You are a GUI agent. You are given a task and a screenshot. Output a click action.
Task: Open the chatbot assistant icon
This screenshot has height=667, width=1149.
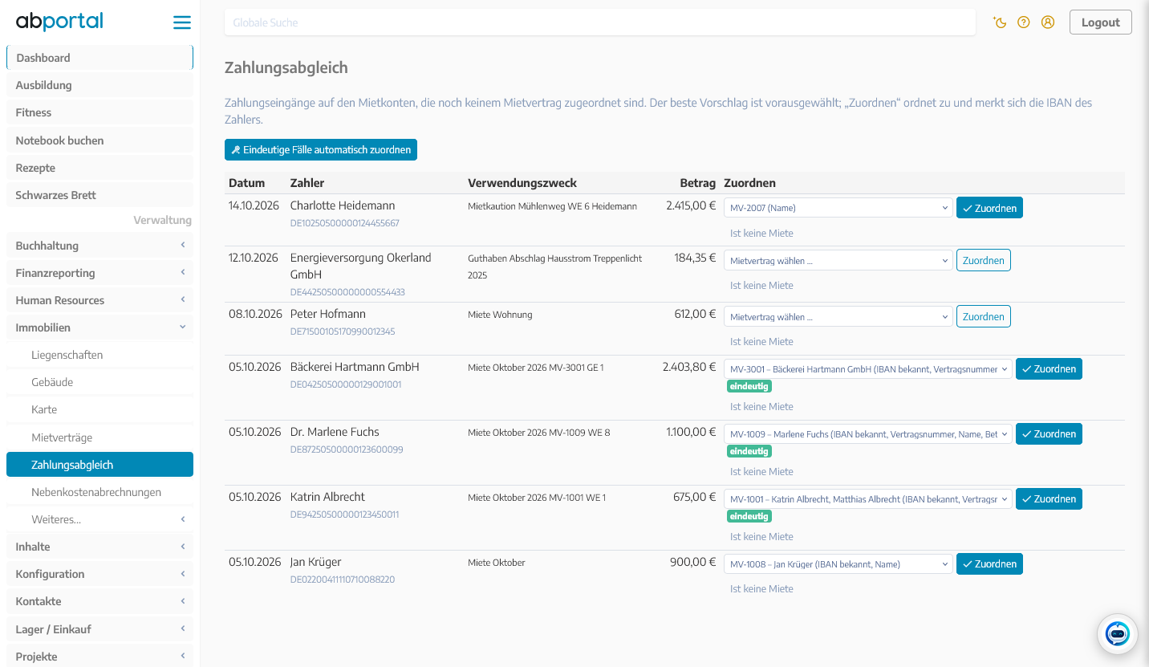pos(1118,634)
